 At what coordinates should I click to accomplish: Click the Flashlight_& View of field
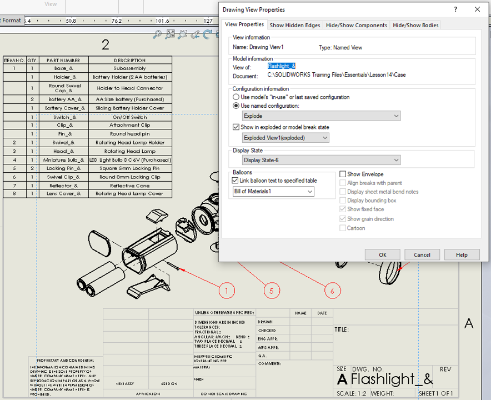pyautogui.click(x=281, y=66)
